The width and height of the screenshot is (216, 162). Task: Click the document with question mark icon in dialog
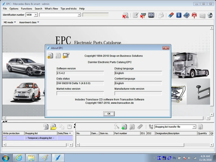[50, 56]
